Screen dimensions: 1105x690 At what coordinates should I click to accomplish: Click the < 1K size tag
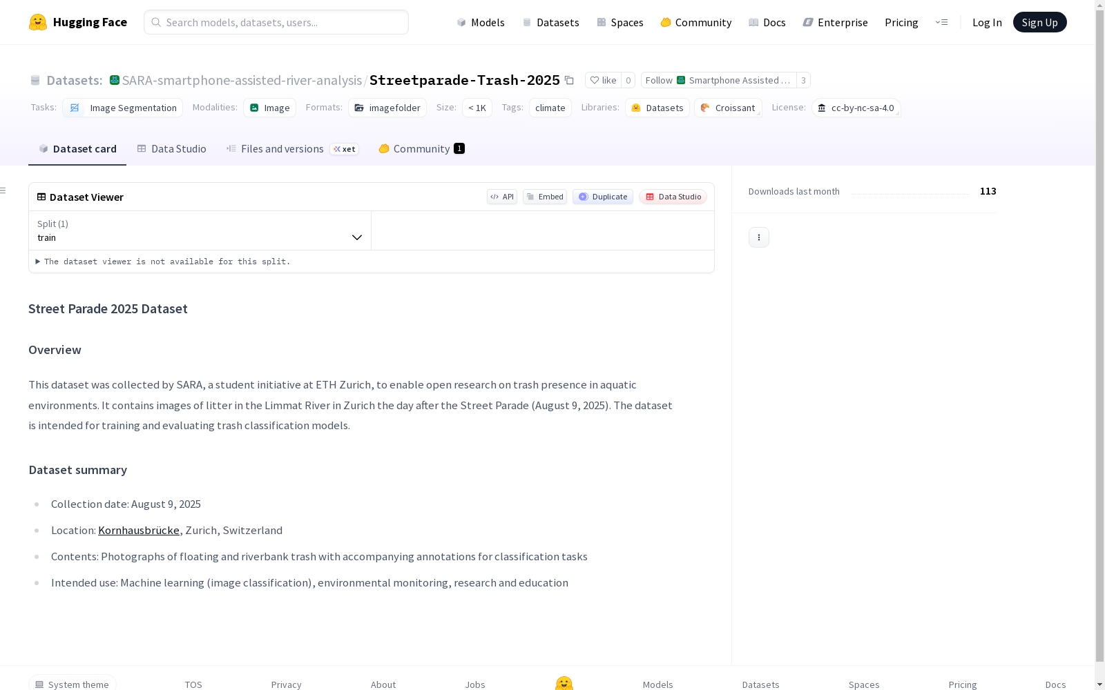(x=477, y=108)
